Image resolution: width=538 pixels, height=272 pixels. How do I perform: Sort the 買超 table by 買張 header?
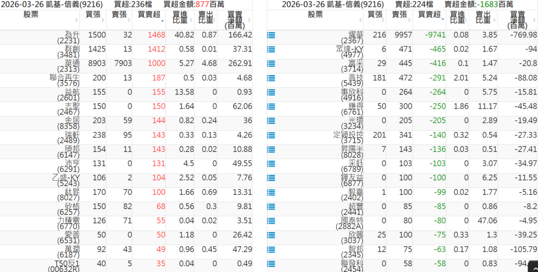(x=96, y=15)
